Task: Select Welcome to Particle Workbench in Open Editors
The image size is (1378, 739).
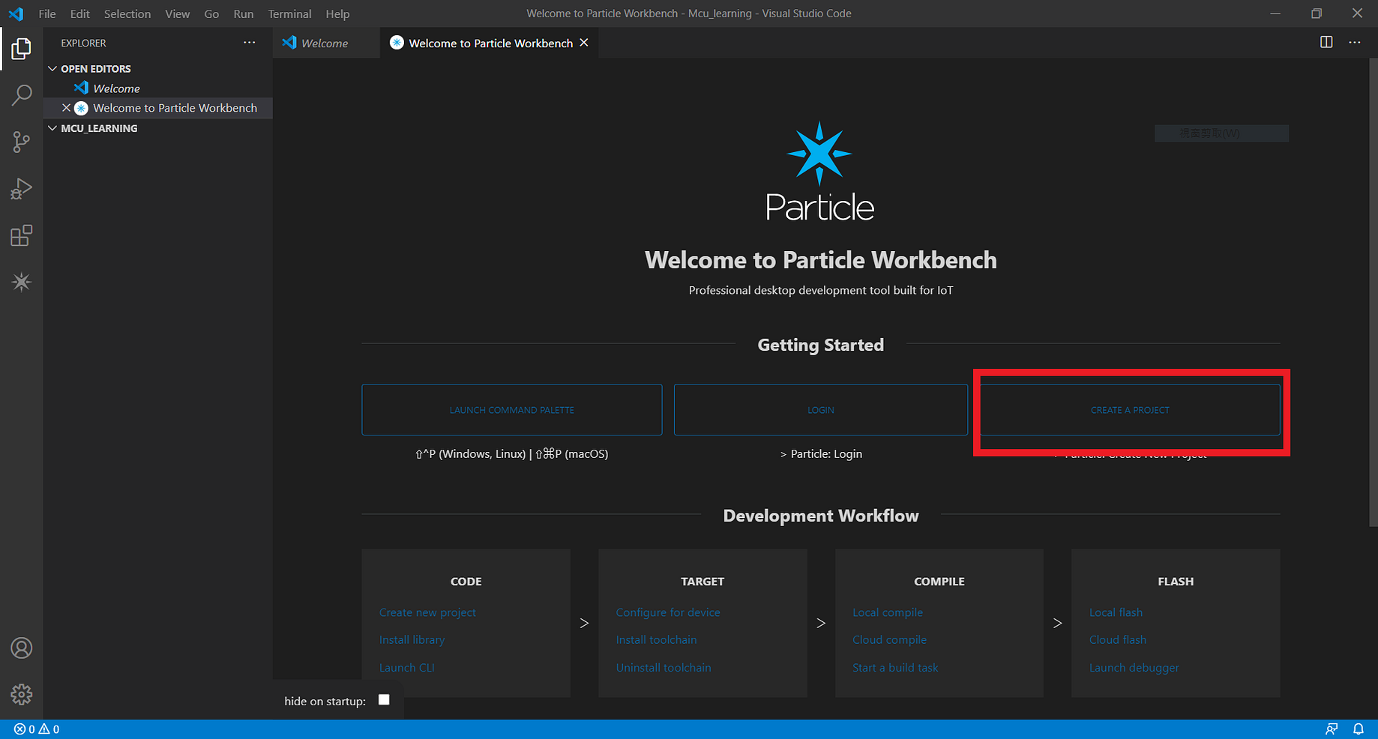Action: [x=175, y=107]
